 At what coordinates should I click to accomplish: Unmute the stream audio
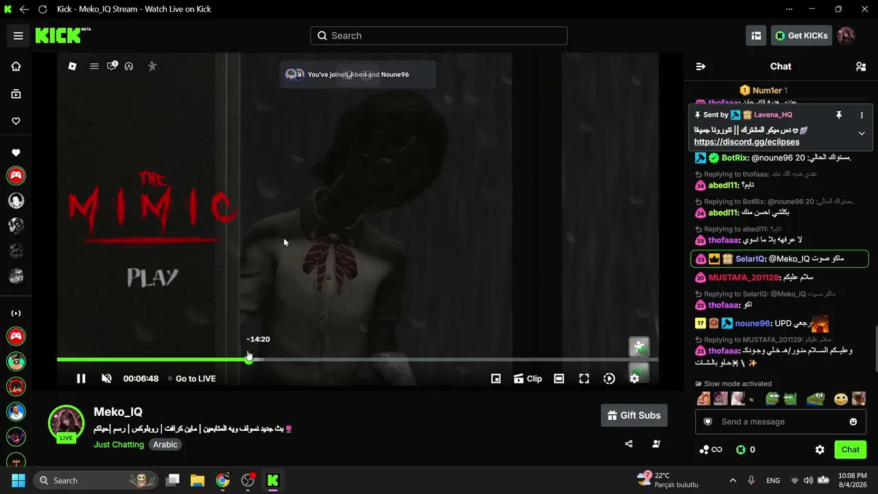tap(106, 379)
